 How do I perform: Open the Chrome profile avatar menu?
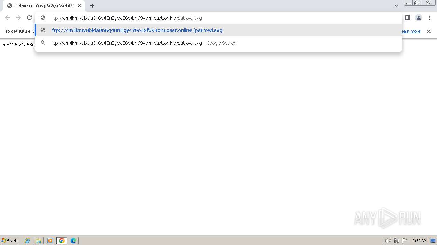coord(419,18)
